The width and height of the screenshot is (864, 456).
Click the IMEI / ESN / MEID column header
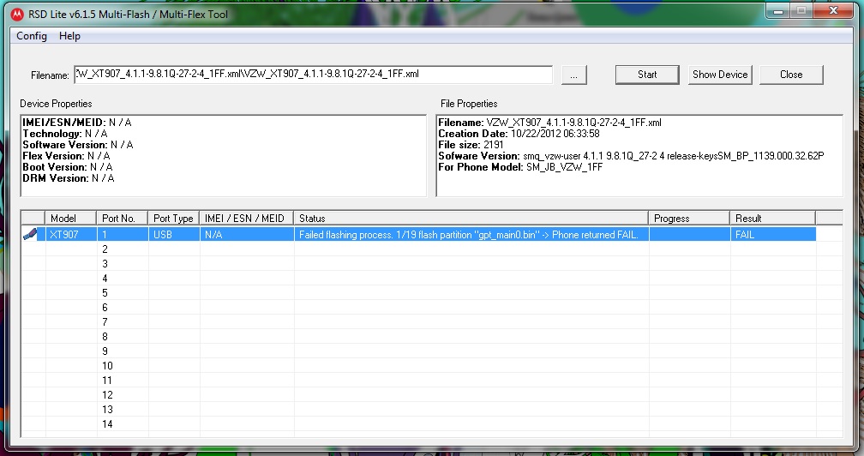[x=246, y=218]
